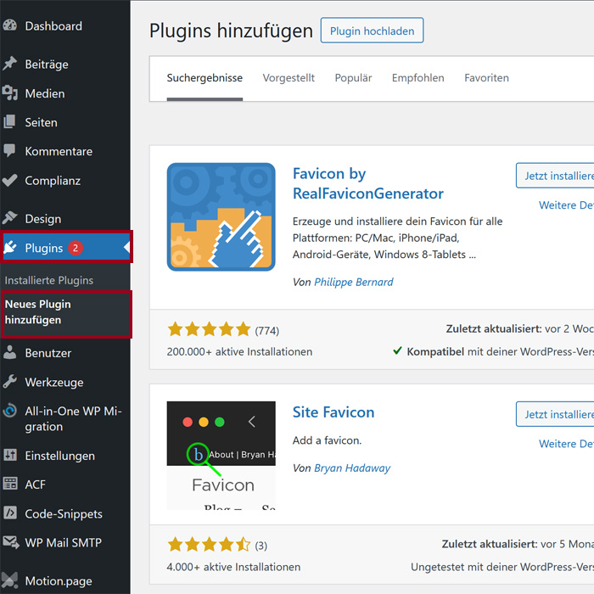Switch to the Populär tab
The height and width of the screenshot is (594, 594).
[353, 78]
